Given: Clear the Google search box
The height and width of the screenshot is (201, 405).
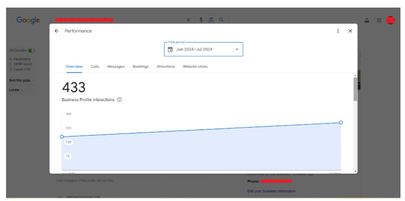Looking at the screenshot, I should pos(188,20).
